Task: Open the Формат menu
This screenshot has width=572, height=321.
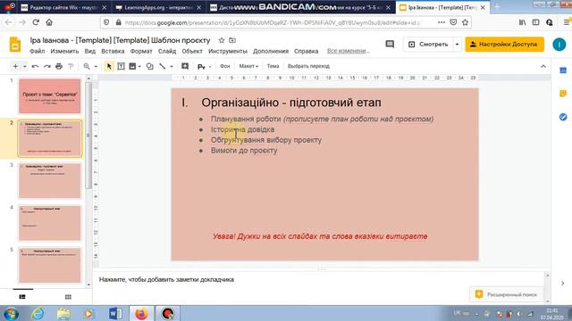Action: [x=141, y=52]
